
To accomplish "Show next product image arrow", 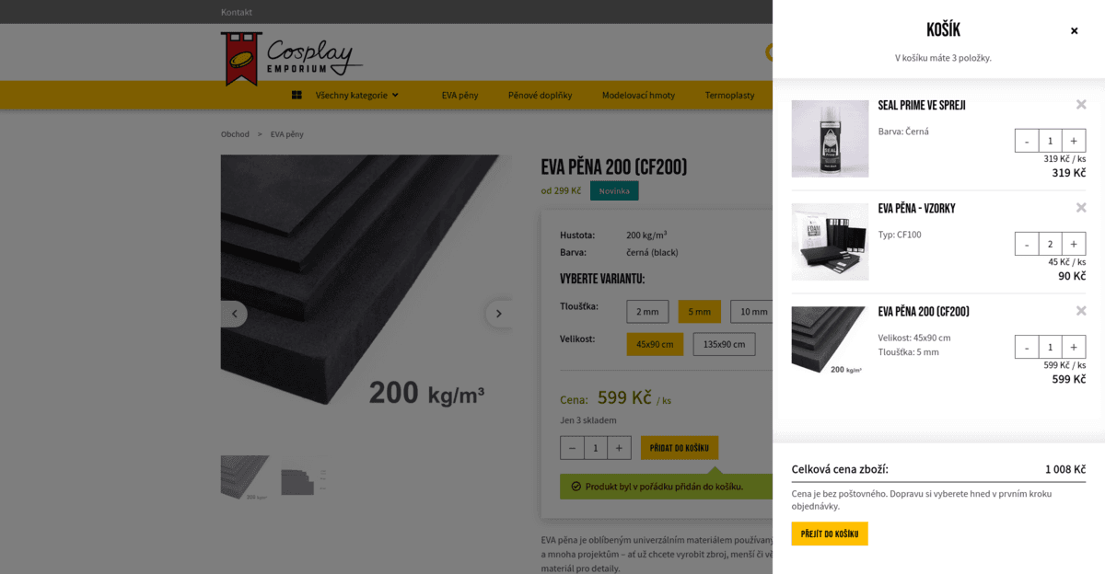I will point(498,314).
